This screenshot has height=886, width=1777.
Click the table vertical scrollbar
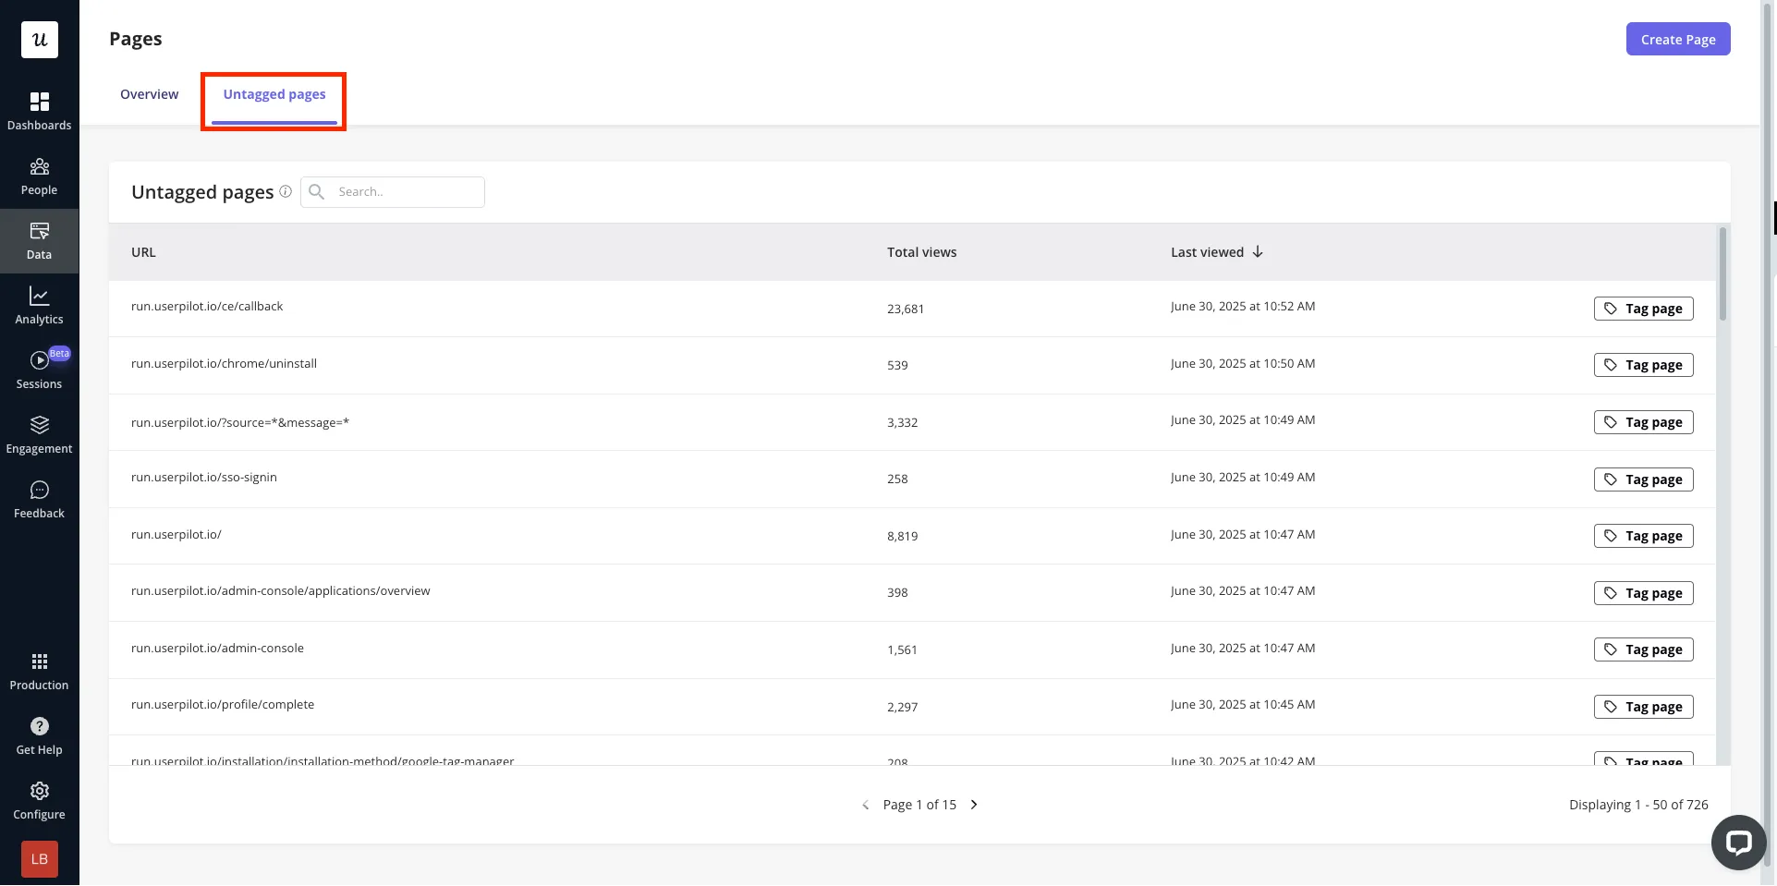(1722, 274)
